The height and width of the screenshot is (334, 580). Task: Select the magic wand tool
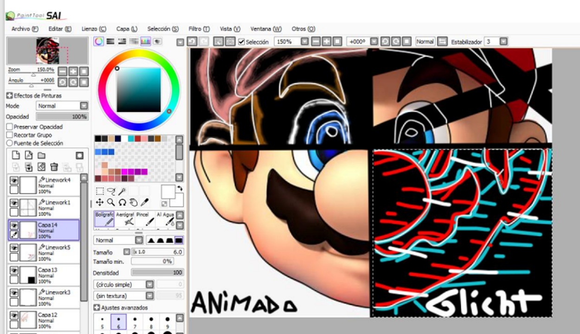122,191
